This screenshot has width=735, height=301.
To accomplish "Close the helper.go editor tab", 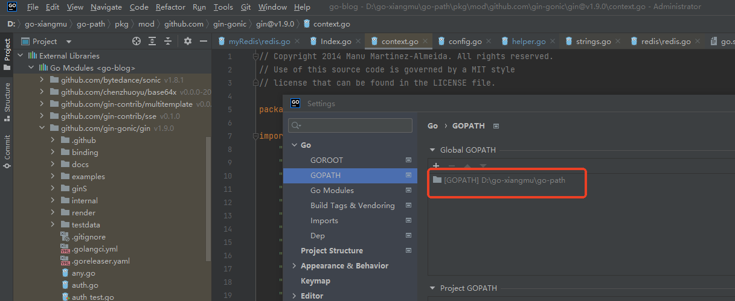I will pos(553,42).
